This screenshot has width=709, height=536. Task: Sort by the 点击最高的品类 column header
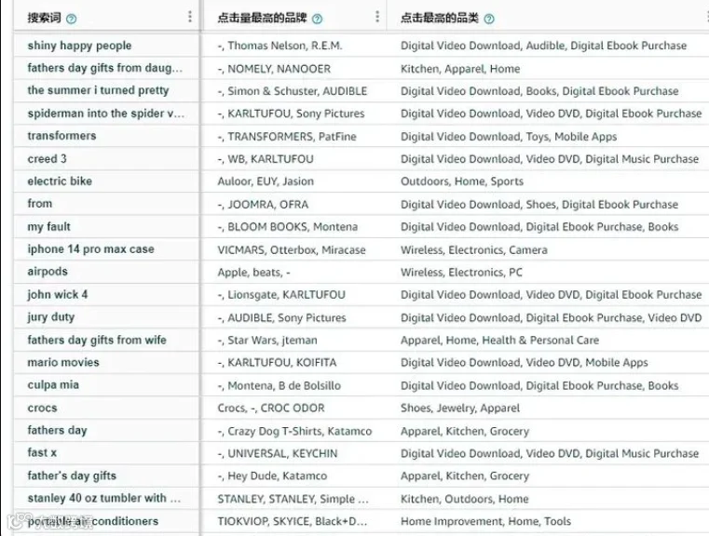click(440, 18)
